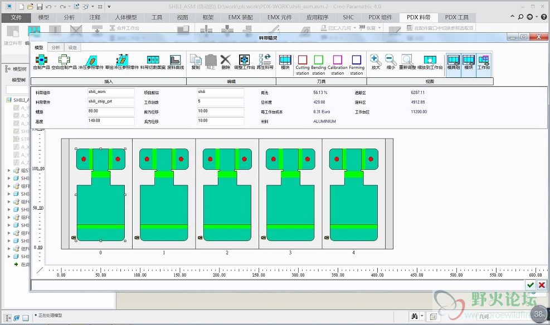Click the 复制 copy icon
Image resolution: width=550 pixels, height=325 pixels.
[x=196, y=60]
